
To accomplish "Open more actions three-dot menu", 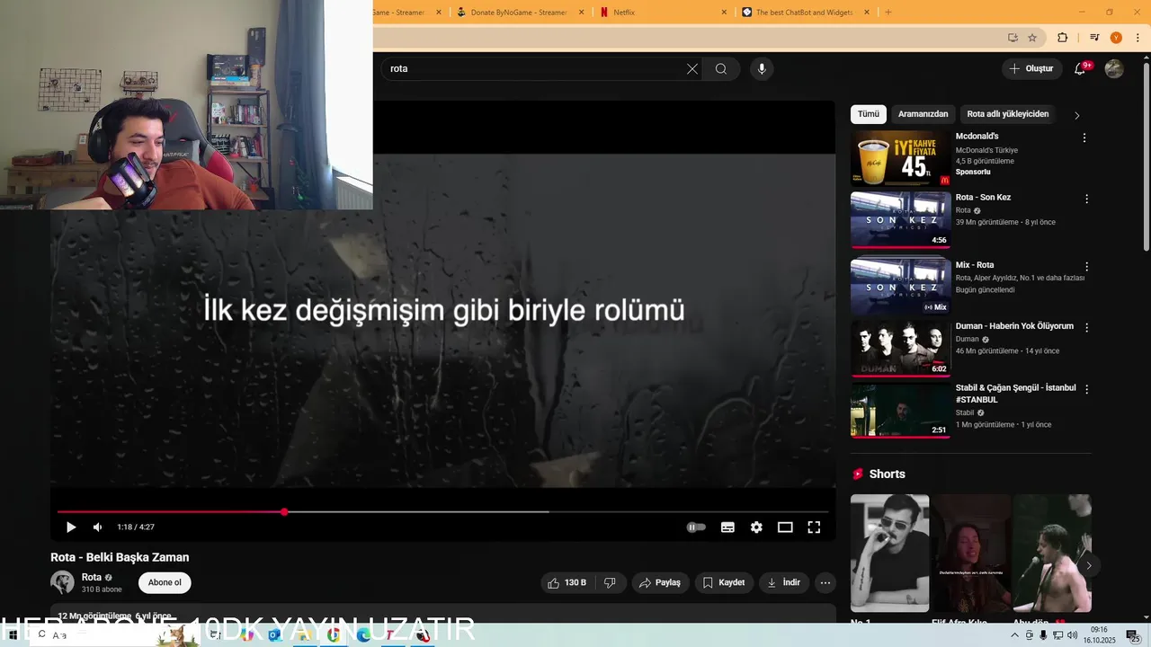I will point(825,582).
